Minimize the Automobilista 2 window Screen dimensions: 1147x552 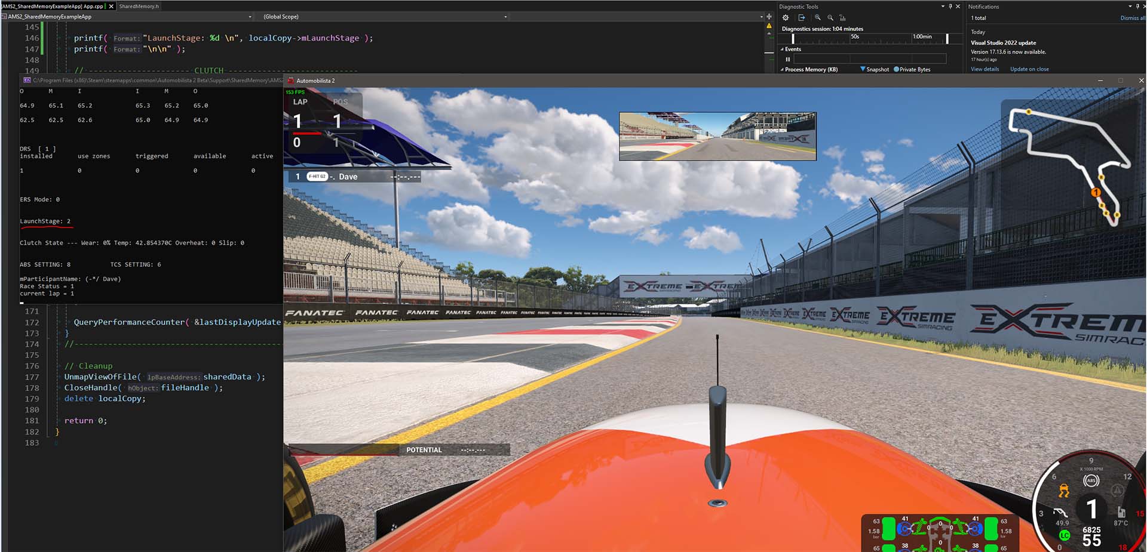click(x=1100, y=80)
